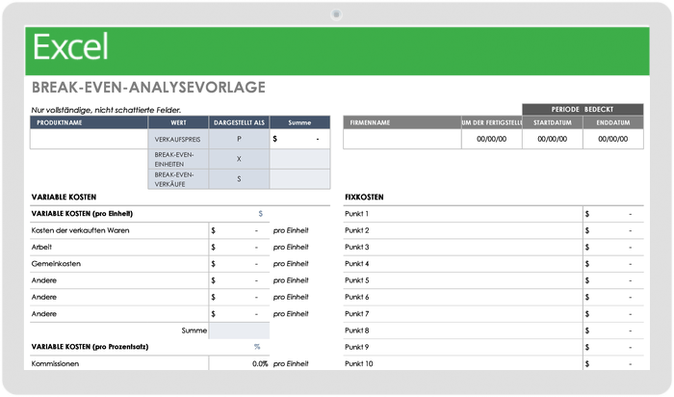Select Punkt 5 in fixed costs
The image size is (674, 397).
pos(357,280)
